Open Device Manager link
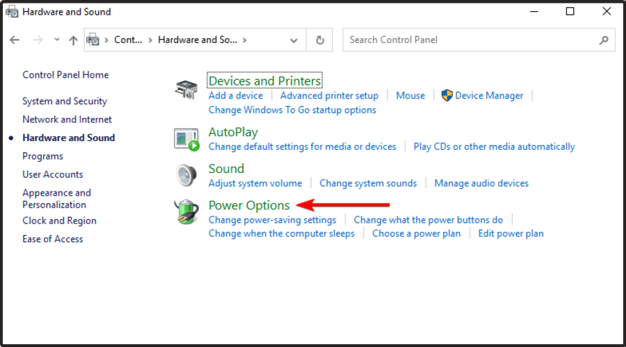 pos(489,96)
